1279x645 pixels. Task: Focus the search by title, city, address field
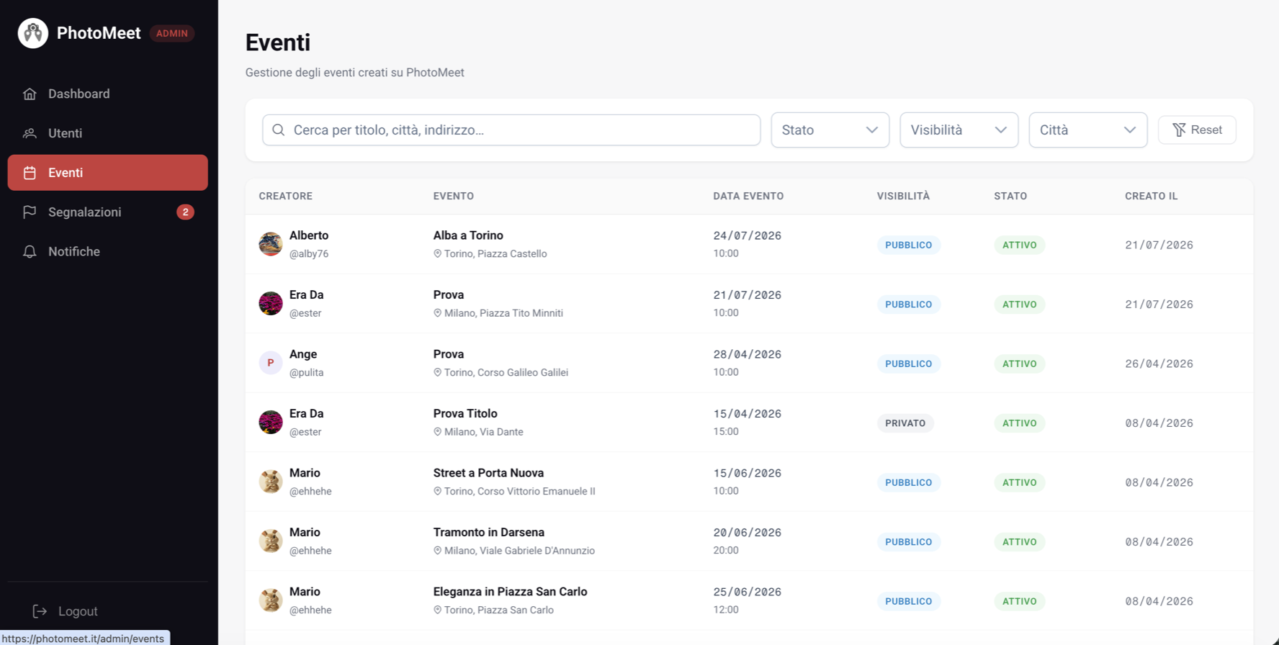pos(511,130)
